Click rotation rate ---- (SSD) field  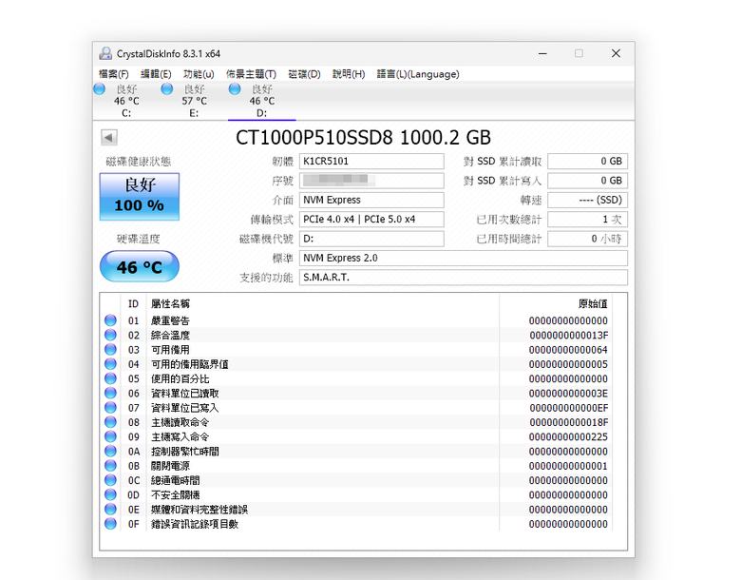point(587,200)
